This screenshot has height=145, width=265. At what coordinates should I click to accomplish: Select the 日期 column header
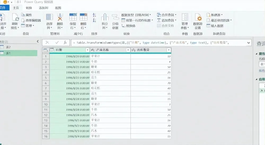pyautogui.click(x=70, y=50)
